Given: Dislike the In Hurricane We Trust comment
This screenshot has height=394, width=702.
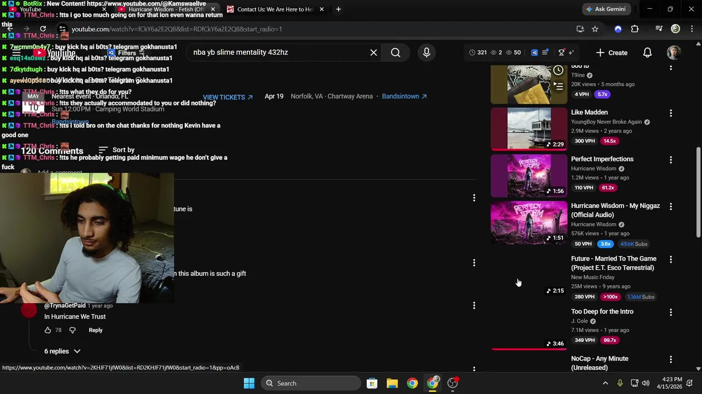Looking at the screenshot, I should pyautogui.click(x=72, y=330).
